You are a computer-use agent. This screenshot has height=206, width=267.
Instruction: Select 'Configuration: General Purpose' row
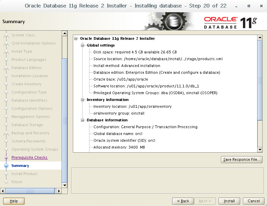146,127
